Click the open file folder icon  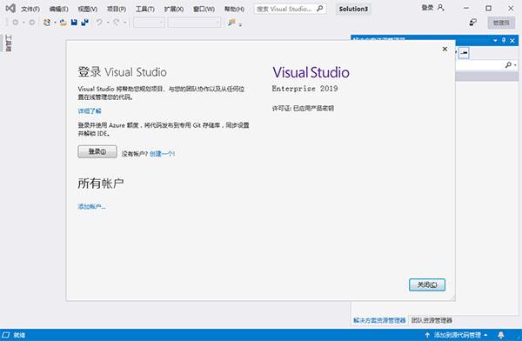pos(63,23)
